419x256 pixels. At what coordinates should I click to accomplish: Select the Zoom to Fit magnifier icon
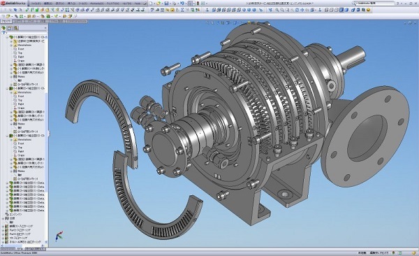[277, 10]
